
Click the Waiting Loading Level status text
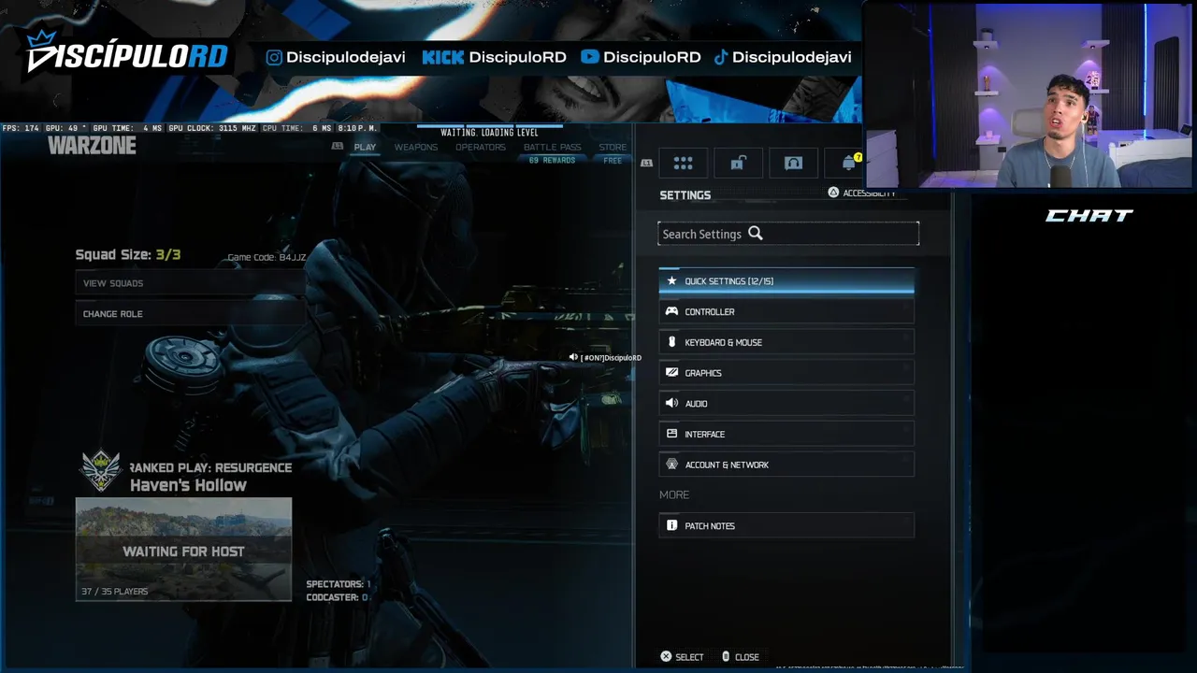489,133
